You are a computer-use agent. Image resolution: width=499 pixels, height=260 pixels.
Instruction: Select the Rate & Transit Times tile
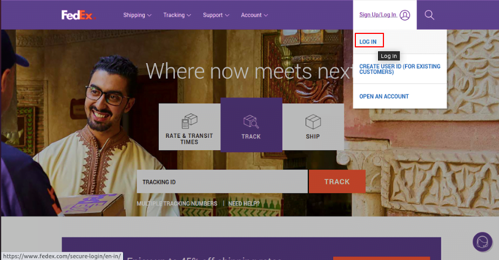tap(189, 138)
